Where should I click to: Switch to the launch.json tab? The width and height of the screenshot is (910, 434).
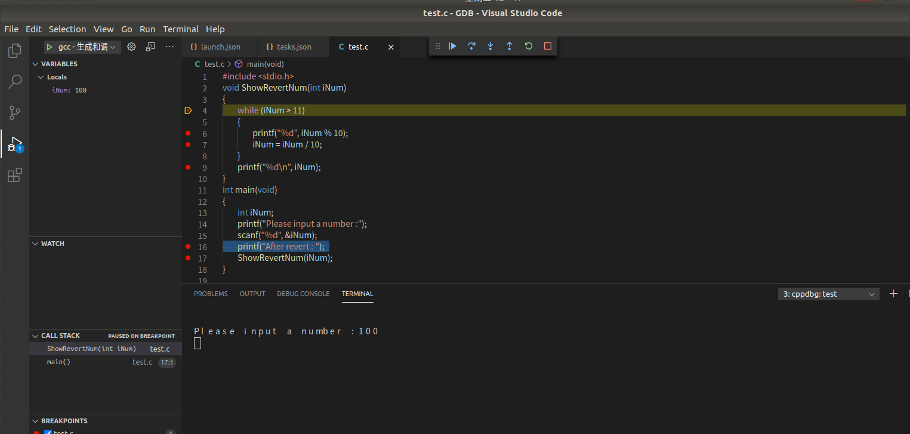tap(220, 47)
